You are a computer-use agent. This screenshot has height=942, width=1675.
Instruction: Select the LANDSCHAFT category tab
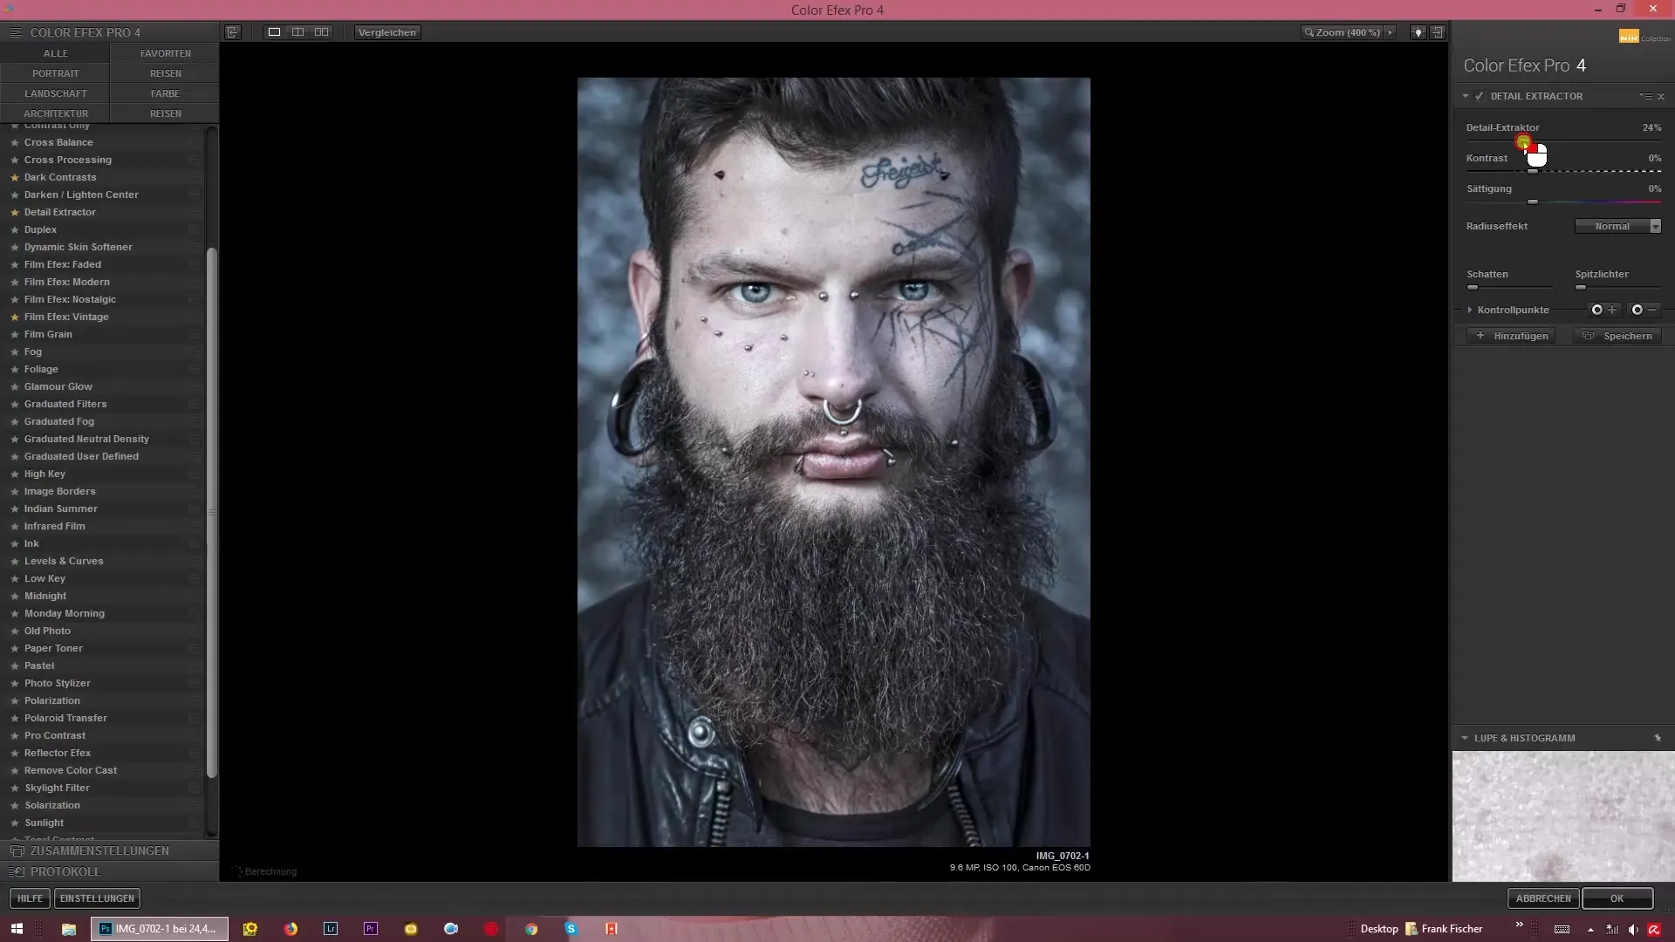[55, 93]
